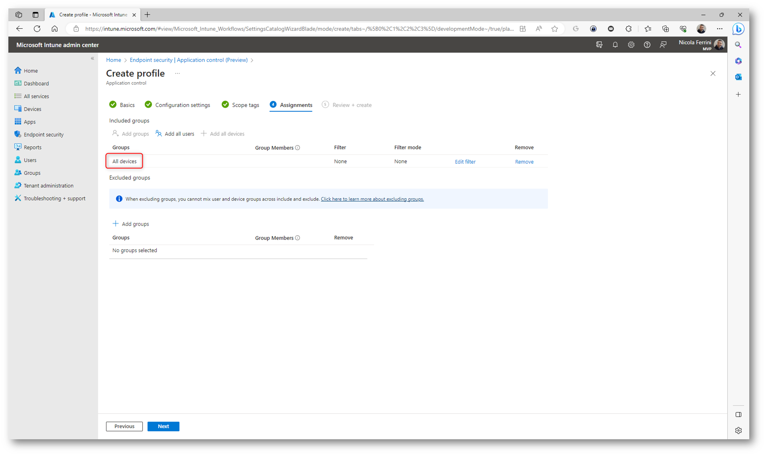The image size is (766, 456).
Task: Go back in the browser
Action: (x=19, y=29)
